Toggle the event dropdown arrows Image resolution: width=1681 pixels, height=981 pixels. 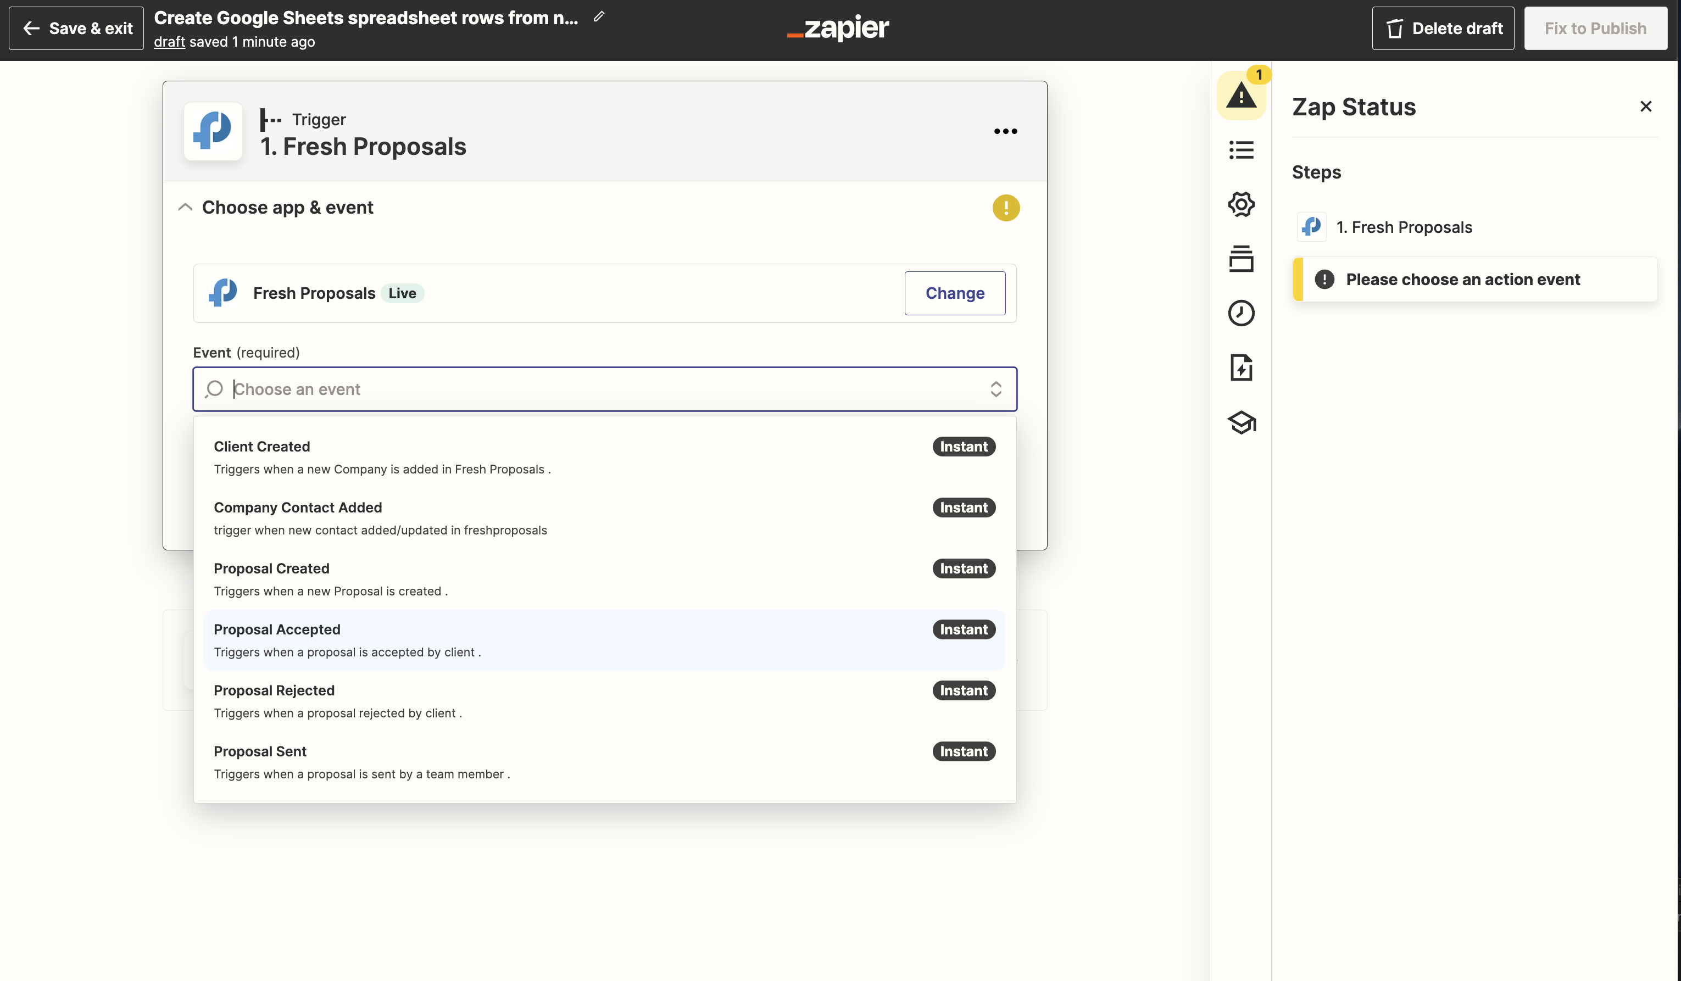tap(995, 389)
